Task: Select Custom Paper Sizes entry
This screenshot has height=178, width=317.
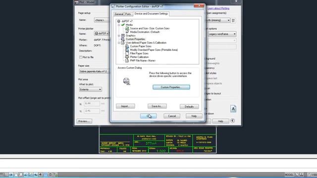Action: (141, 46)
